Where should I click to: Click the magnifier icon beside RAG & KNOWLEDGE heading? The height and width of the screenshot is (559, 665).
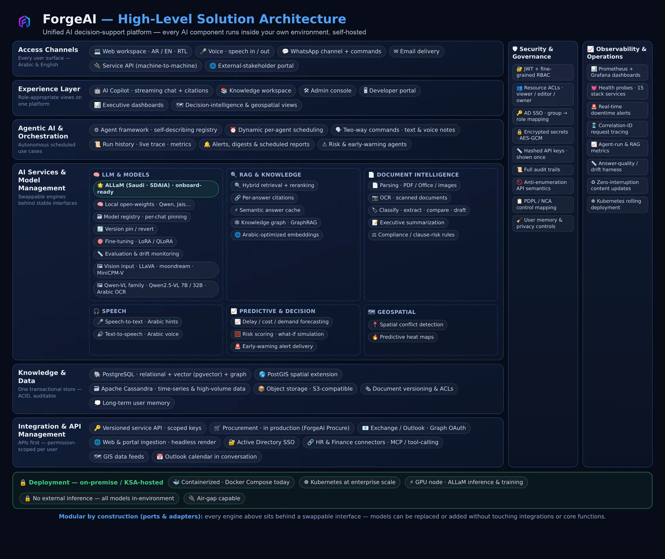(234, 175)
